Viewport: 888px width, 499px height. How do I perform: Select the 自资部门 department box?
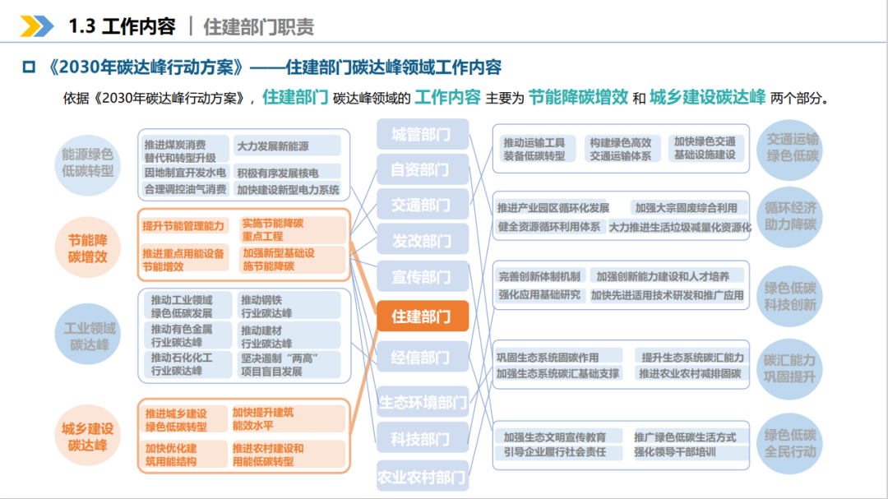click(x=421, y=170)
